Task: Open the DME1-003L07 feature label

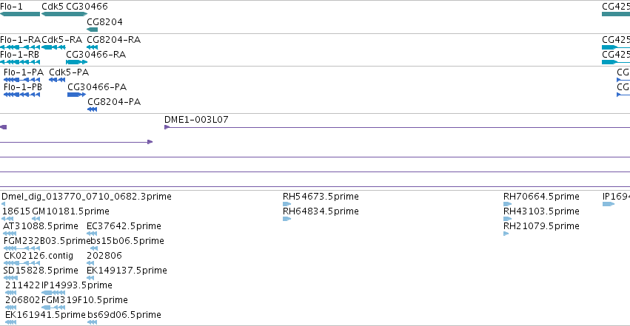Action: click(x=196, y=120)
